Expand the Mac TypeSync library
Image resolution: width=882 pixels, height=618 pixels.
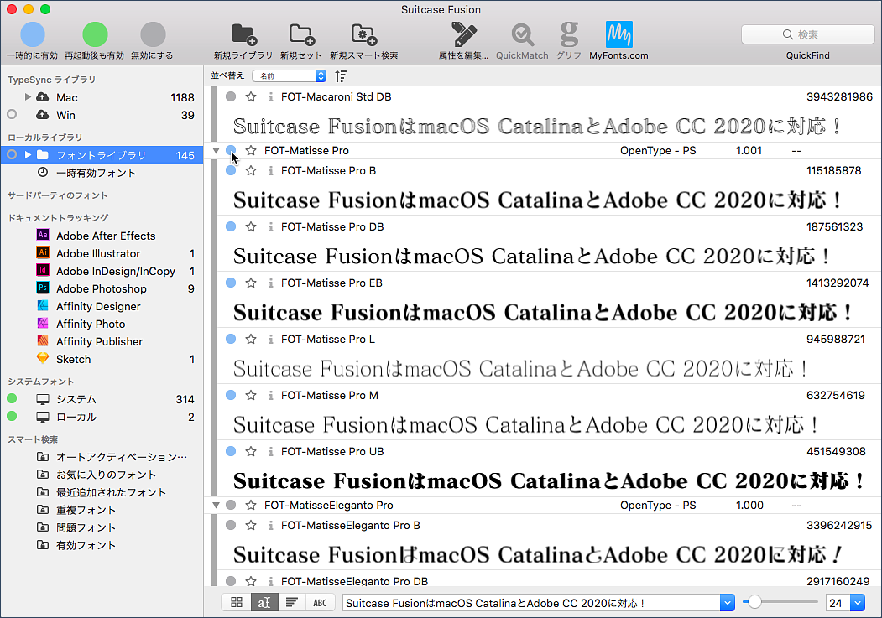[28, 97]
